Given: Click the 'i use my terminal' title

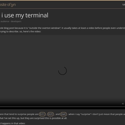Looking at the screenshot, I should (25, 15).
